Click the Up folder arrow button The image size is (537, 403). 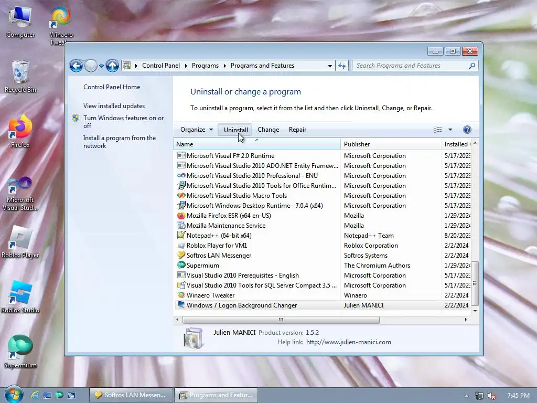point(112,66)
